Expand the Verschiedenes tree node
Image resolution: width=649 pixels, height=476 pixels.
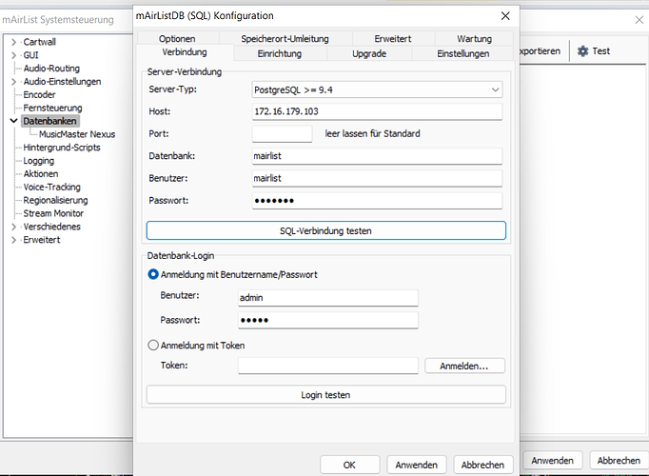(x=13, y=227)
